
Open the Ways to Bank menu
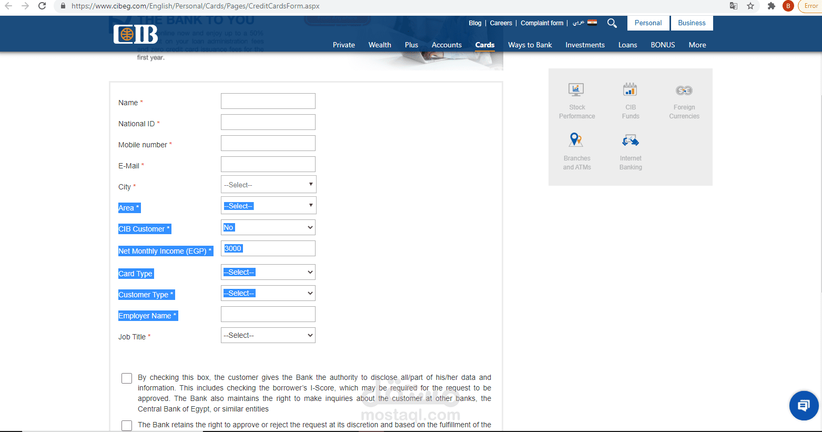click(x=530, y=45)
